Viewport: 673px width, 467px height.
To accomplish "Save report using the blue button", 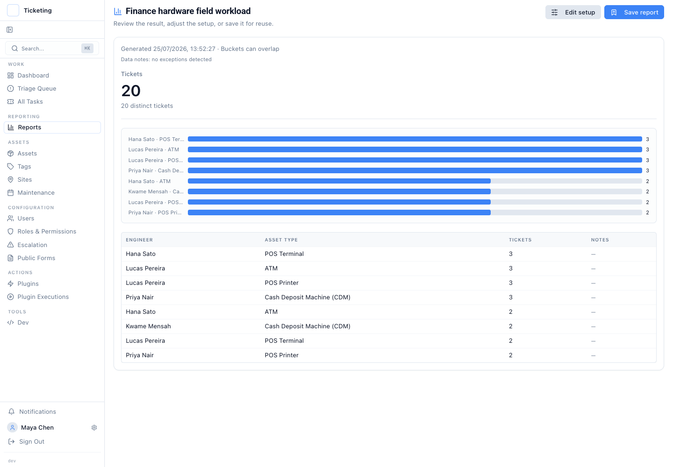I will [x=634, y=13].
